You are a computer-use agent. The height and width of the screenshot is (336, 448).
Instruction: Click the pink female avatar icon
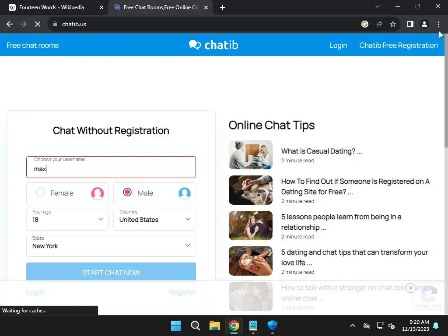pos(98,193)
